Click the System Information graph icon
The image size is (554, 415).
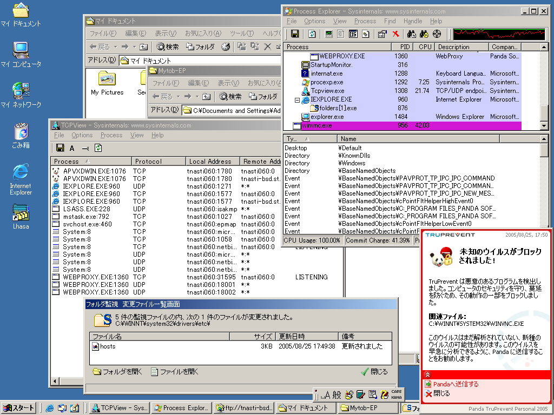click(328, 34)
